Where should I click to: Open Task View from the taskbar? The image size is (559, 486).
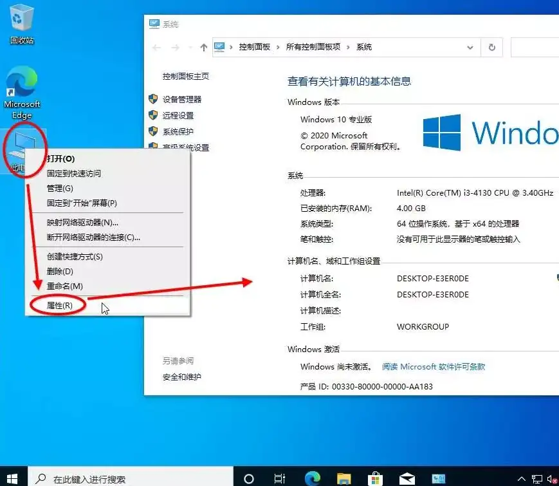pos(280,478)
